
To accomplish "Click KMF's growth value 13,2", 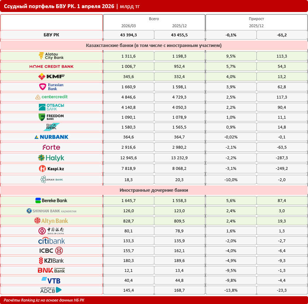I will tap(282, 77).
